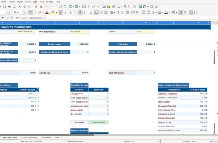Insert an image using the picture icon
Viewport: 218px width, 143px height.
tap(104, 6)
